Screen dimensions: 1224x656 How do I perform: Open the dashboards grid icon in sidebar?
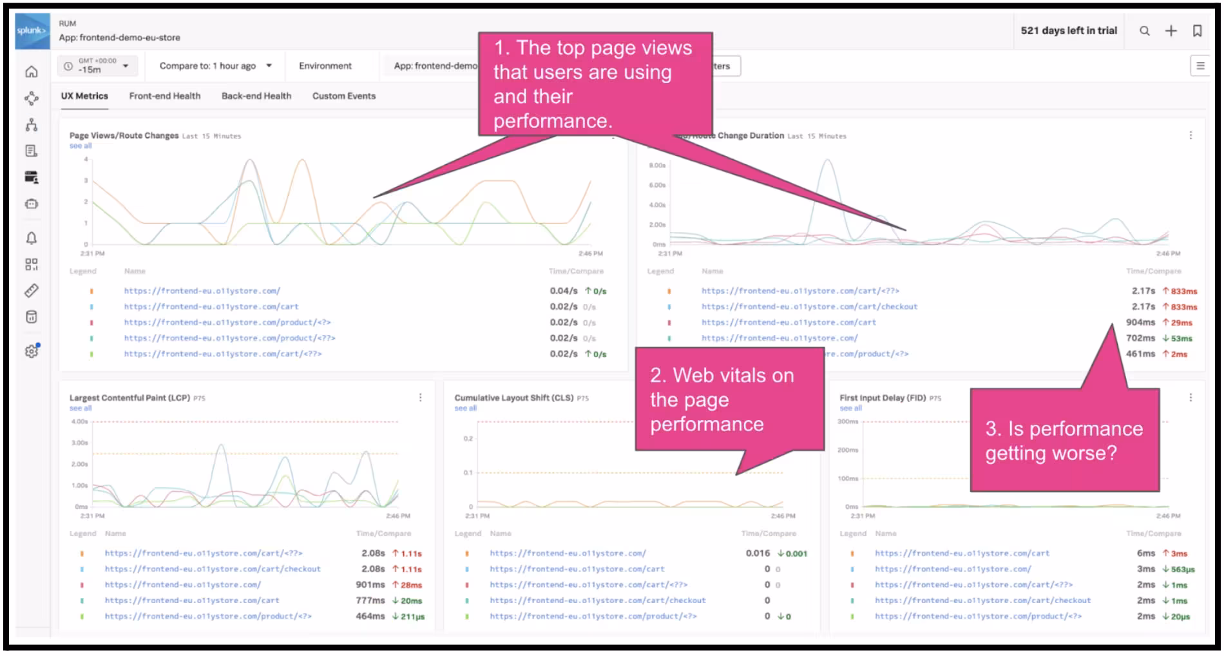(x=31, y=265)
